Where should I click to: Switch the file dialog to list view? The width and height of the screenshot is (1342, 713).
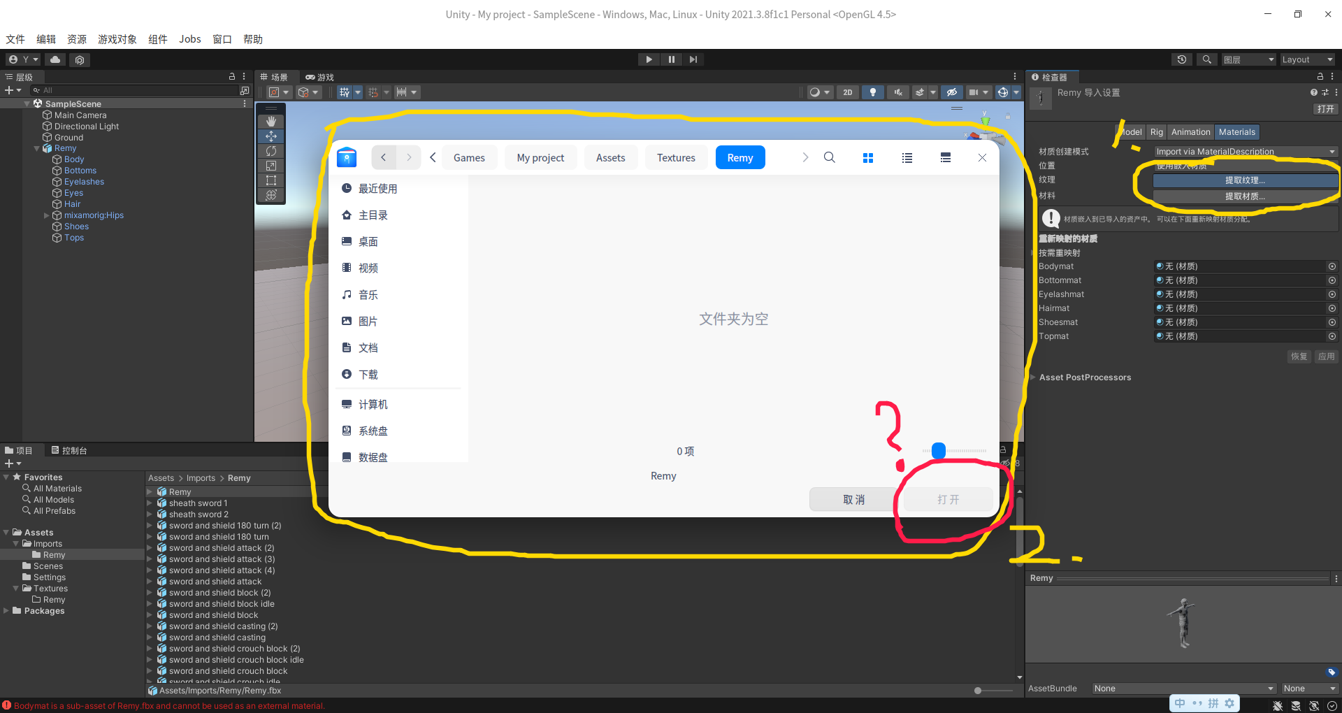907,157
